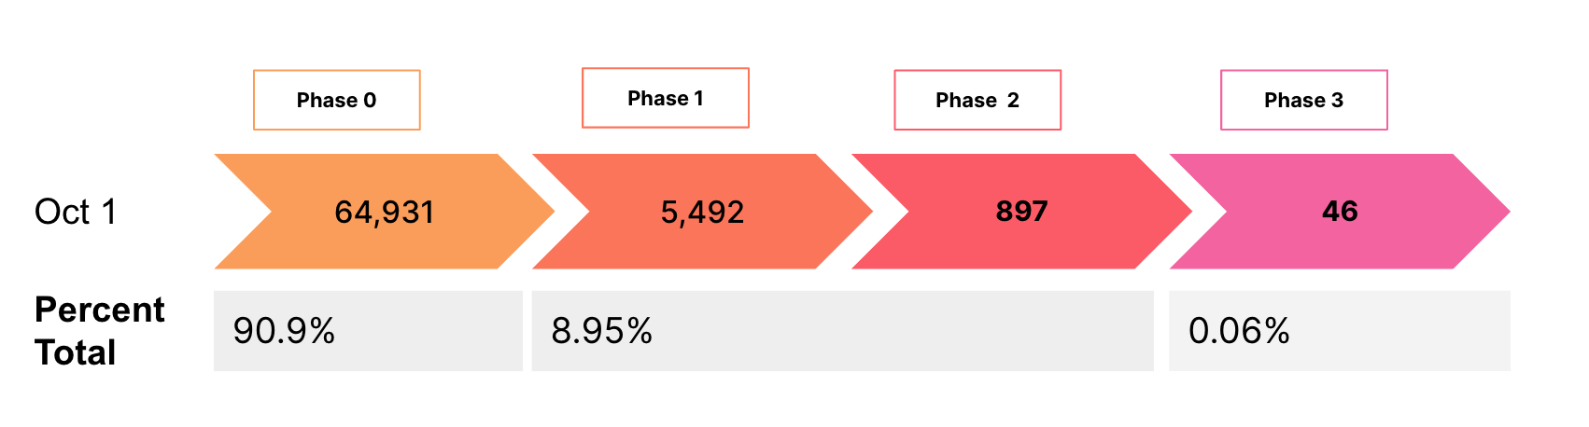The height and width of the screenshot is (427, 1589).
Task: Select the 8.95% percentage text
Action: tap(602, 331)
